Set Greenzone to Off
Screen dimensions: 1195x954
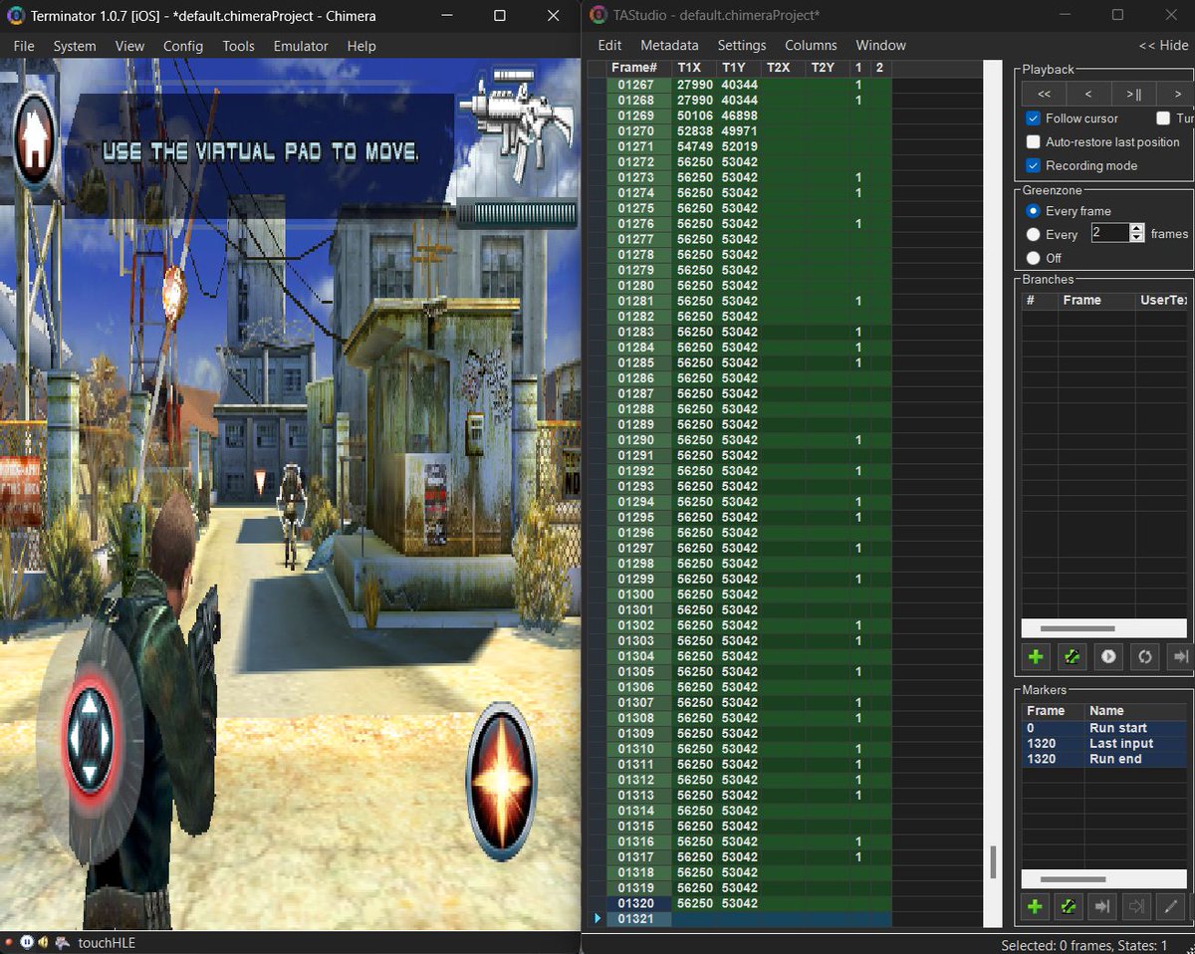click(x=1033, y=258)
